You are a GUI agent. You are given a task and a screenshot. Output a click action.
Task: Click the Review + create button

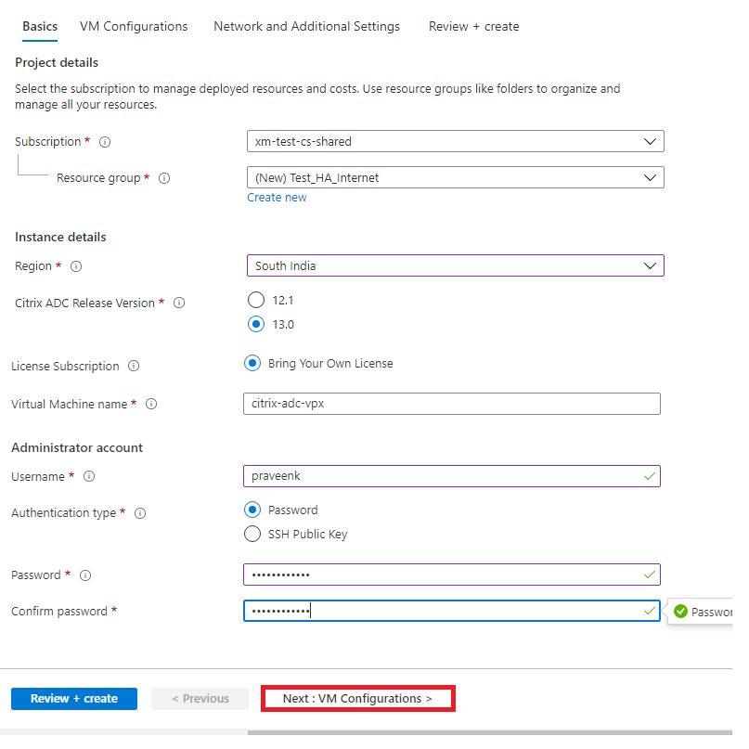tap(74, 699)
